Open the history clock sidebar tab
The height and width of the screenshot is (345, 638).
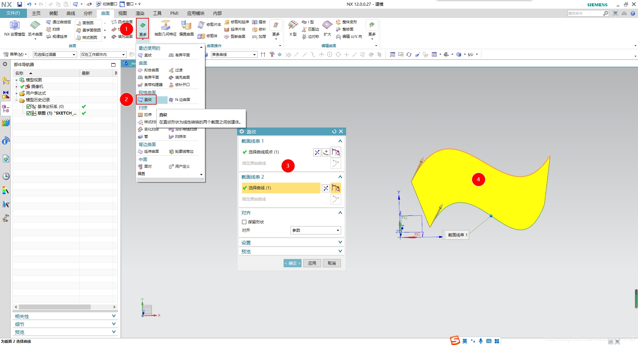[6, 176]
